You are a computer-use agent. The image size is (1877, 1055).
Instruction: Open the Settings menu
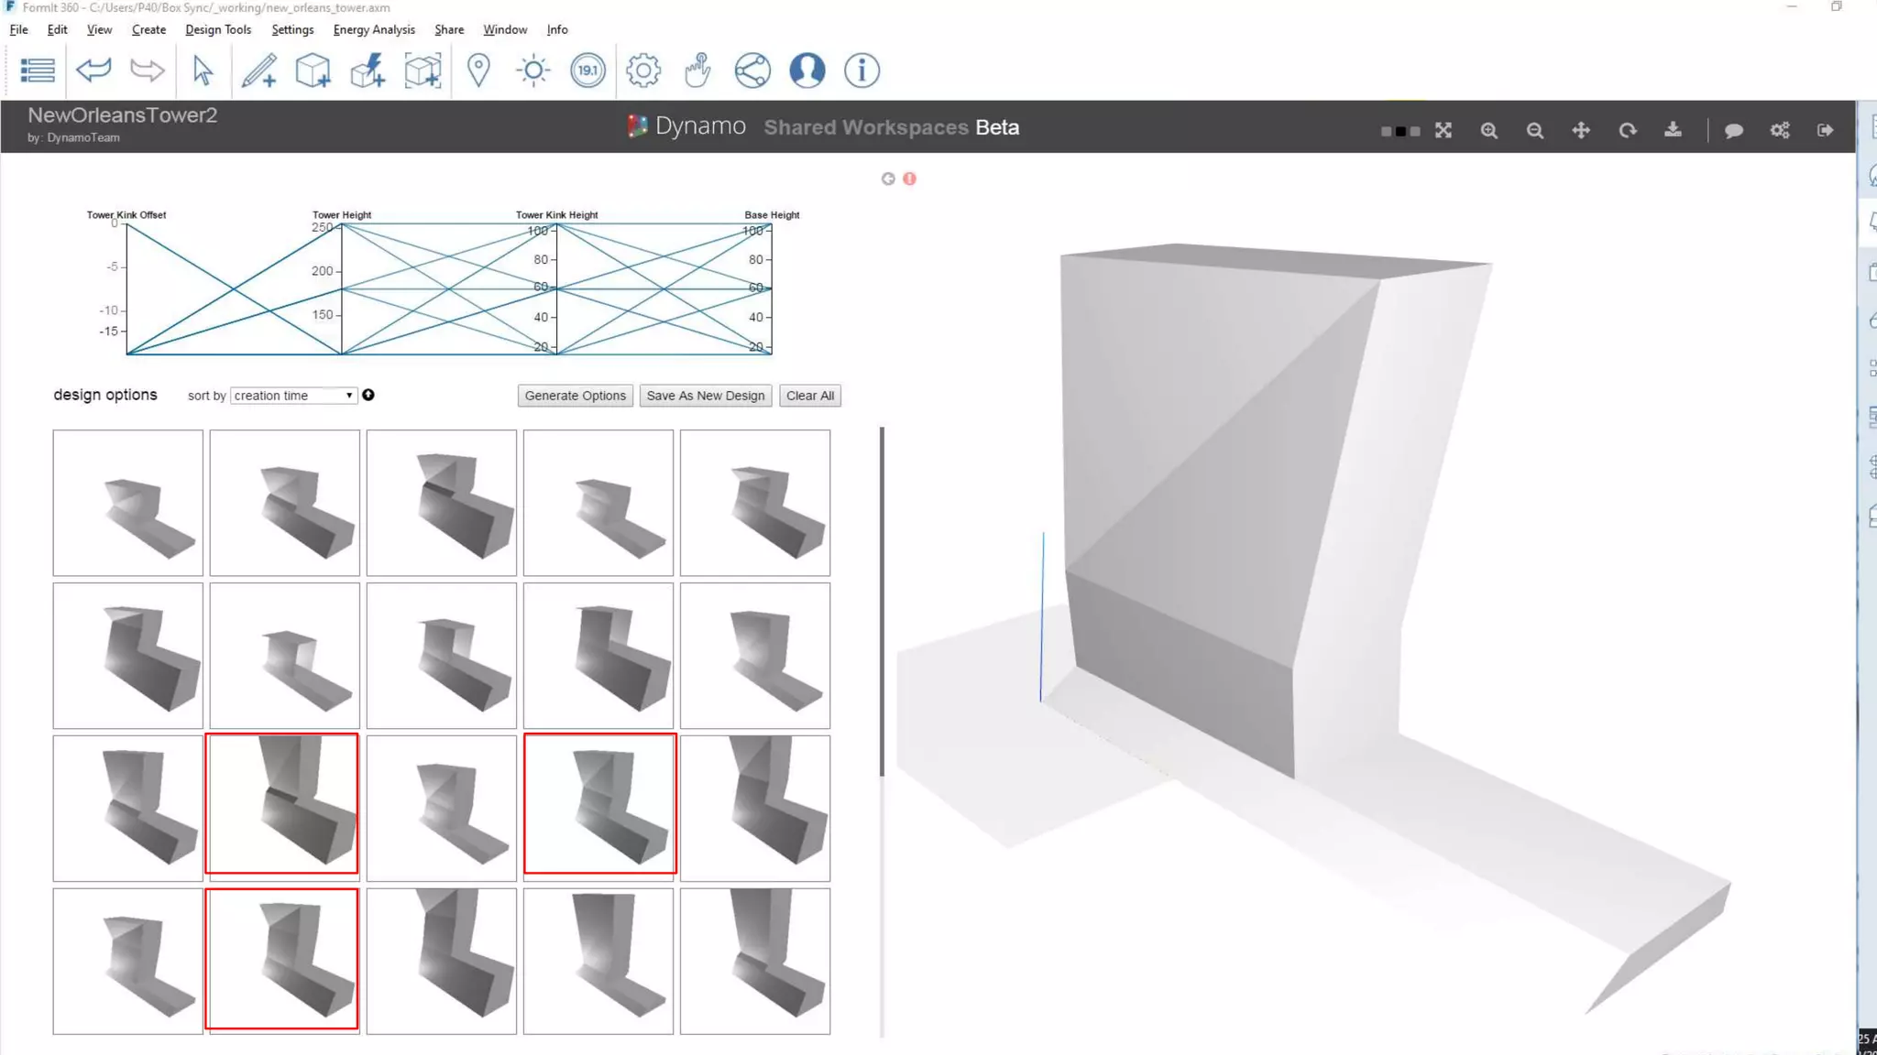292,29
